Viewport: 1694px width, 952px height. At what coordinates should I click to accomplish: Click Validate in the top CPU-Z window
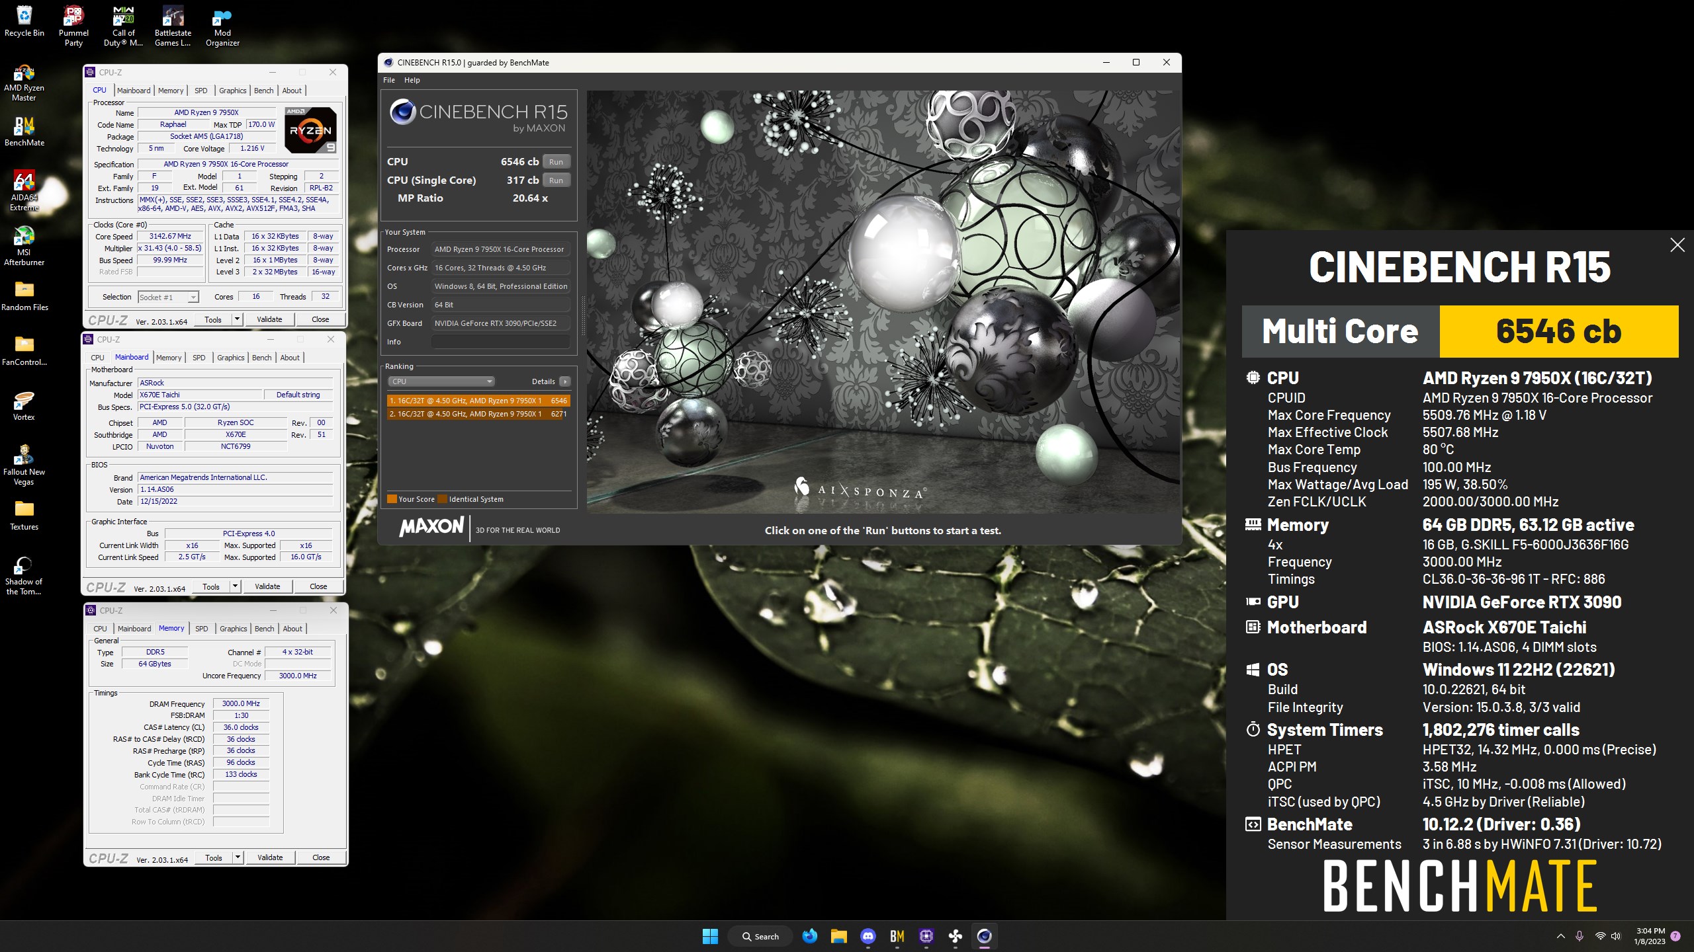[x=269, y=319]
